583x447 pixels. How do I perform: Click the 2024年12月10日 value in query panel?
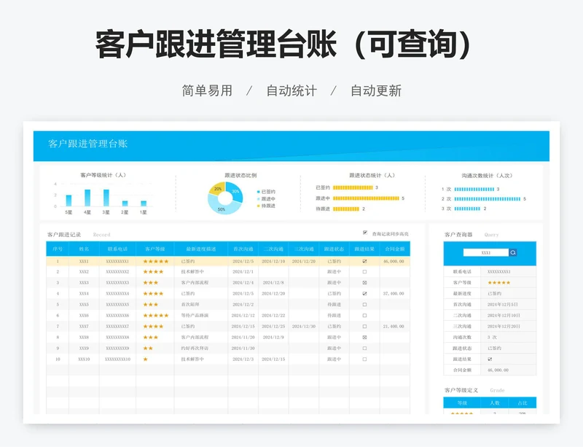(504, 316)
